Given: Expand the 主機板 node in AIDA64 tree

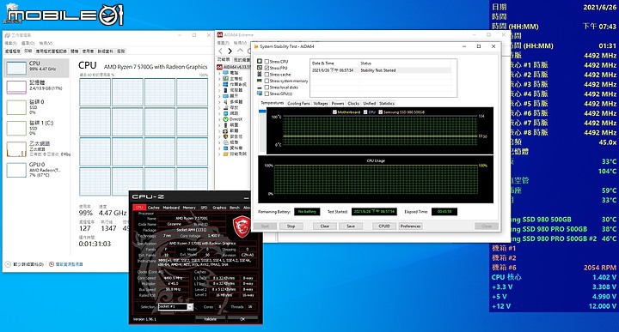Looking at the screenshot, I should pos(219,79).
